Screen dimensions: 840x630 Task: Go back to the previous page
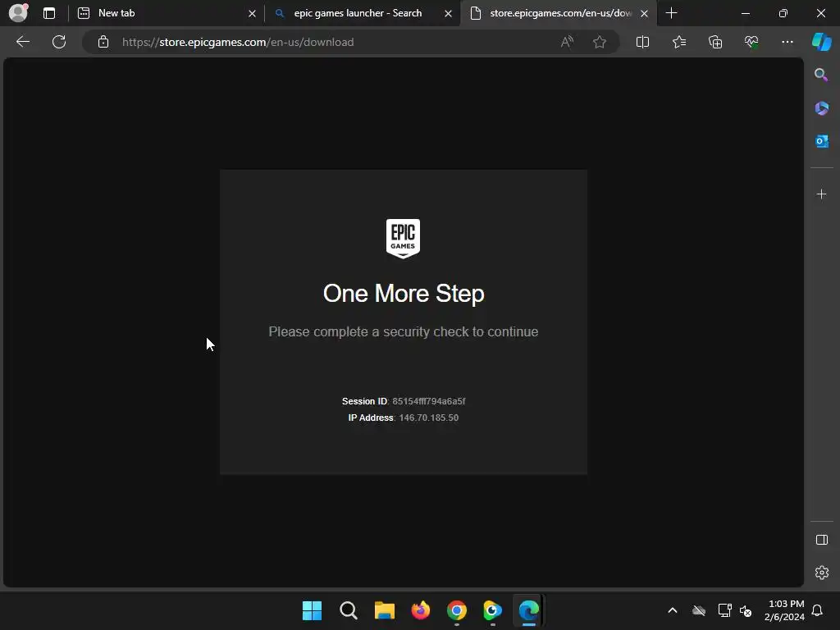(x=23, y=42)
